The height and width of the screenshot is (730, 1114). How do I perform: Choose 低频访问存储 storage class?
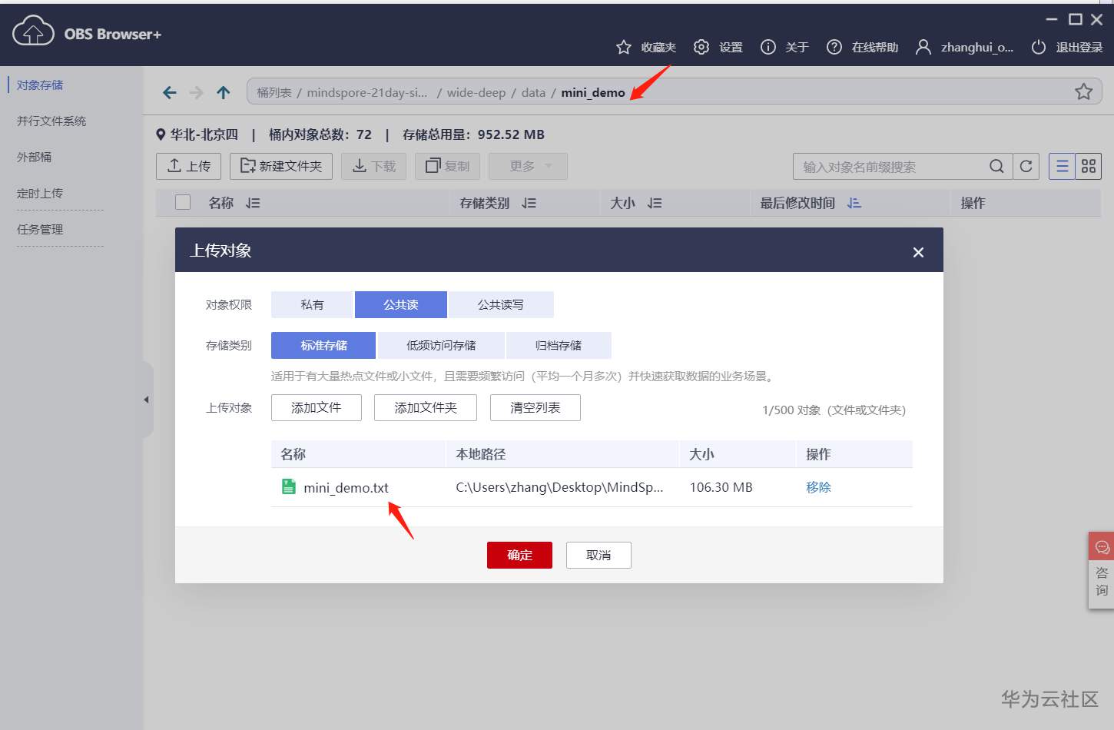tap(441, 345)
